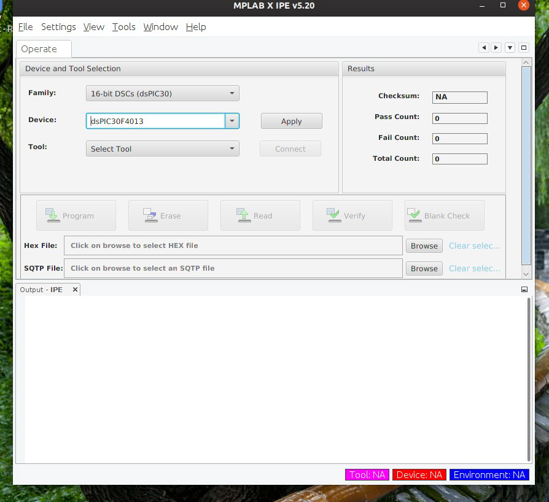The height and width of the screenshot is (502, 549).
Task: Clear the SQTP file selection
Action: click(x=475, y=268)
